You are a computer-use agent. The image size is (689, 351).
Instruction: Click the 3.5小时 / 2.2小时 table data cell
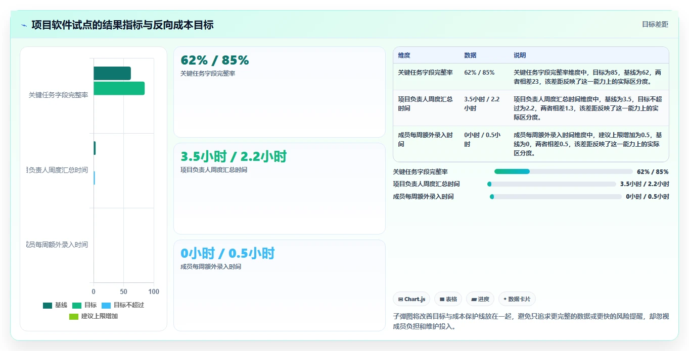[x=482, y=104]
